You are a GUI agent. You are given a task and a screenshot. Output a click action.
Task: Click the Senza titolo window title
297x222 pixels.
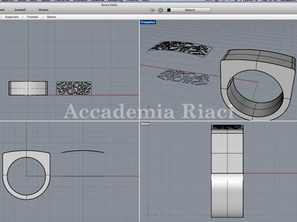pos(109,5)
